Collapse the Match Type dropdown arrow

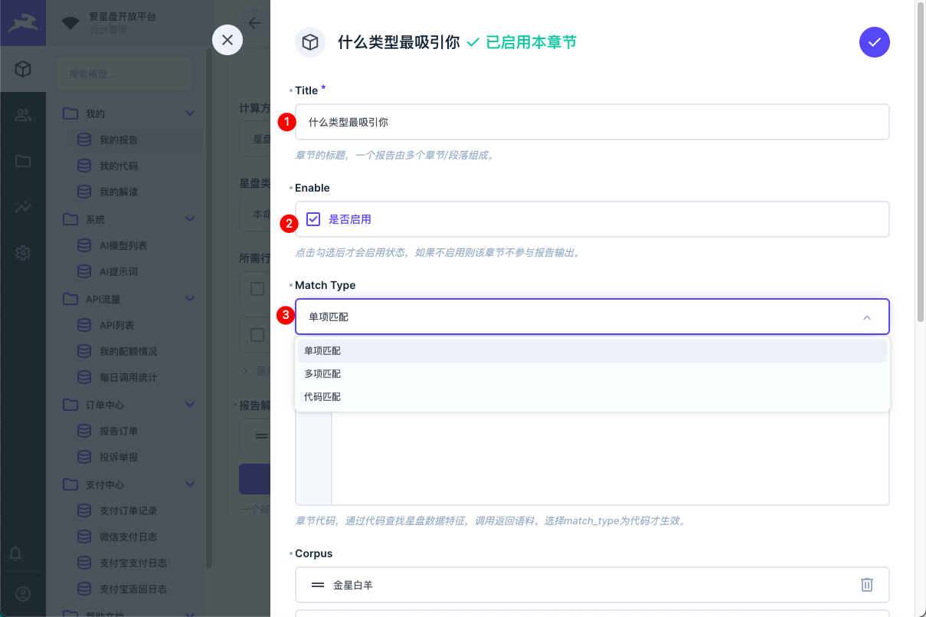[x=866, y=317]
